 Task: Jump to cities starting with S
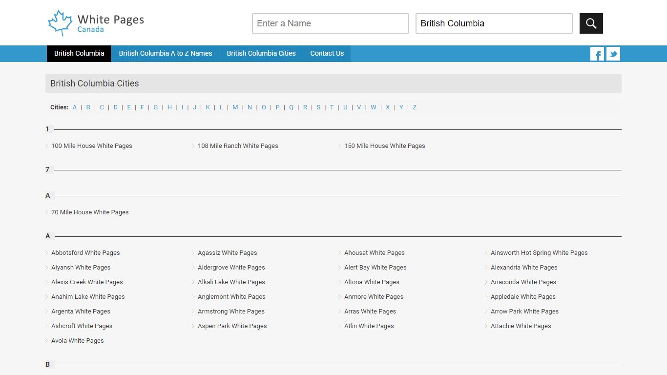318,107
